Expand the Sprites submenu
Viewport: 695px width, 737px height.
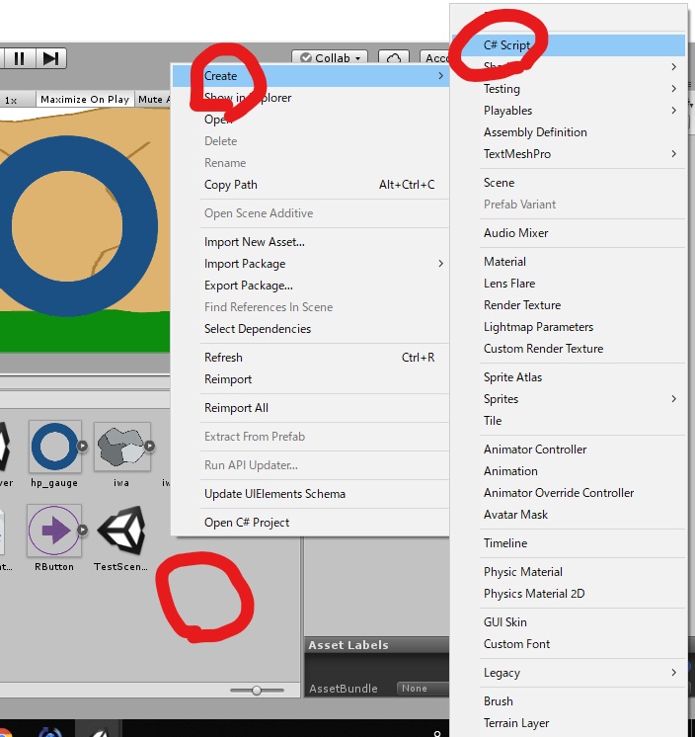click(x=569, y=398)
